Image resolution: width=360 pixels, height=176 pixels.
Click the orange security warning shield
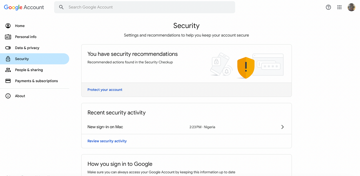[x=246, y=68]
